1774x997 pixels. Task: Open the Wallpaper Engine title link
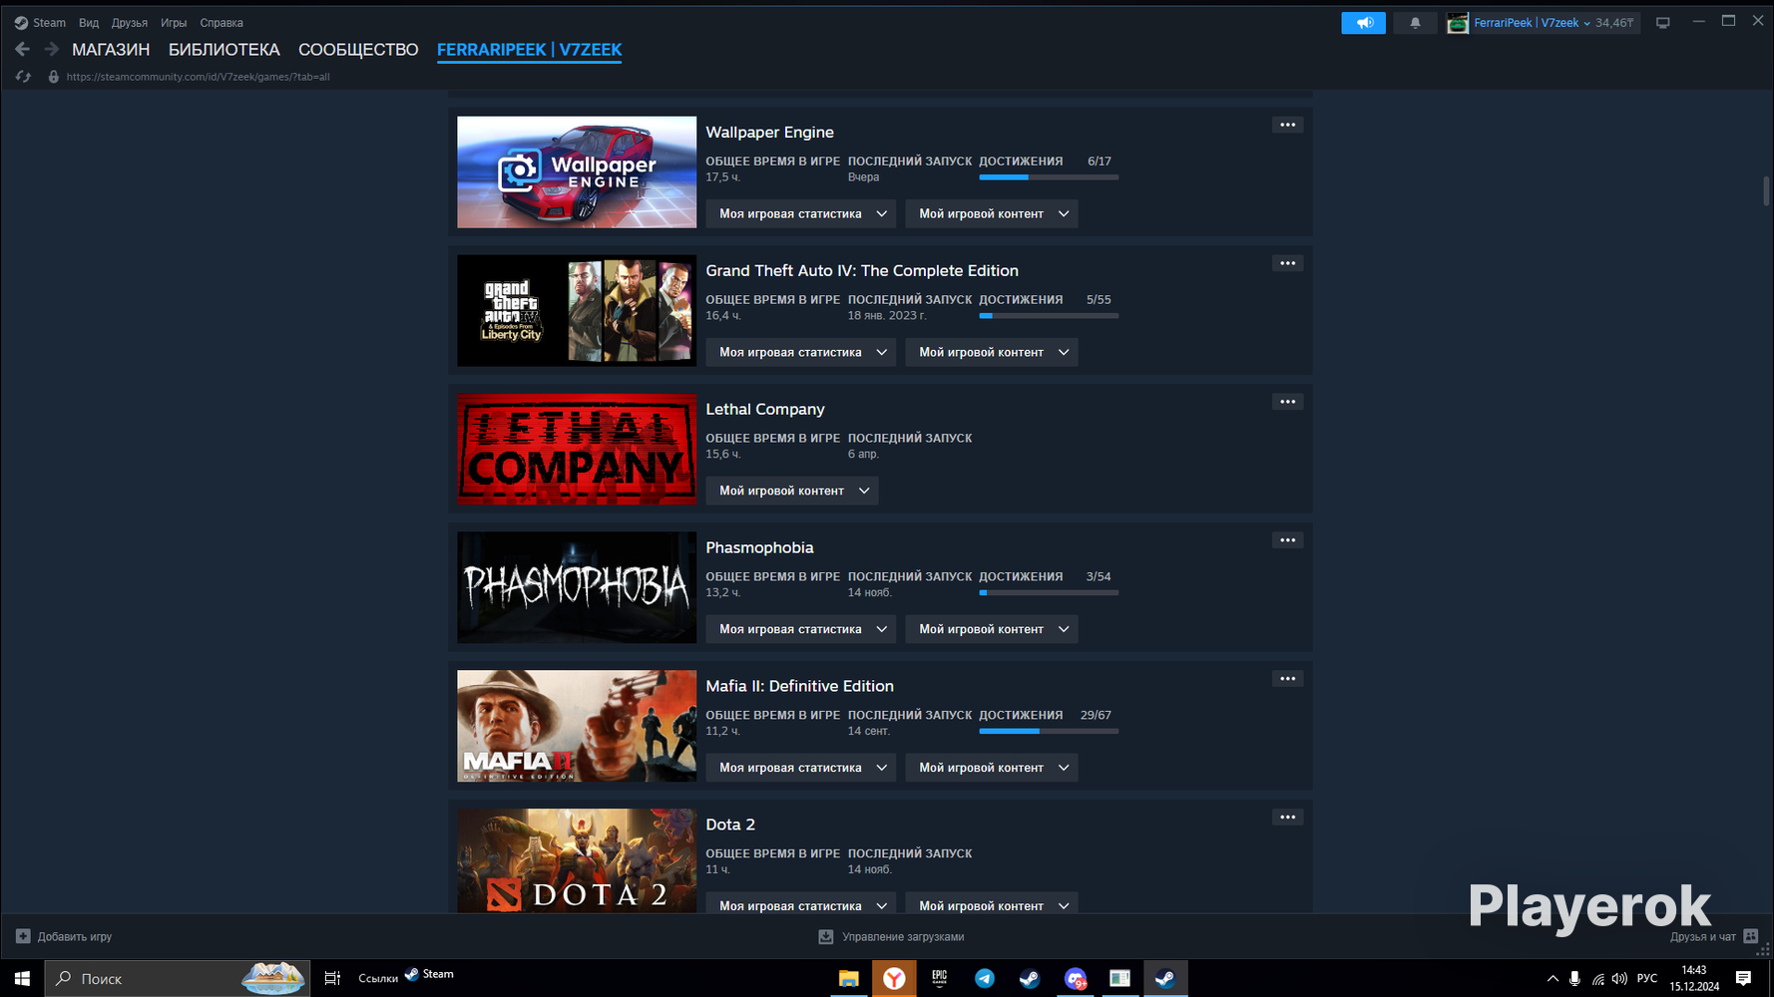click(769, 133)
